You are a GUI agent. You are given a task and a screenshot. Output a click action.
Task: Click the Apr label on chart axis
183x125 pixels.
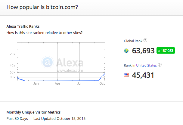57,83
